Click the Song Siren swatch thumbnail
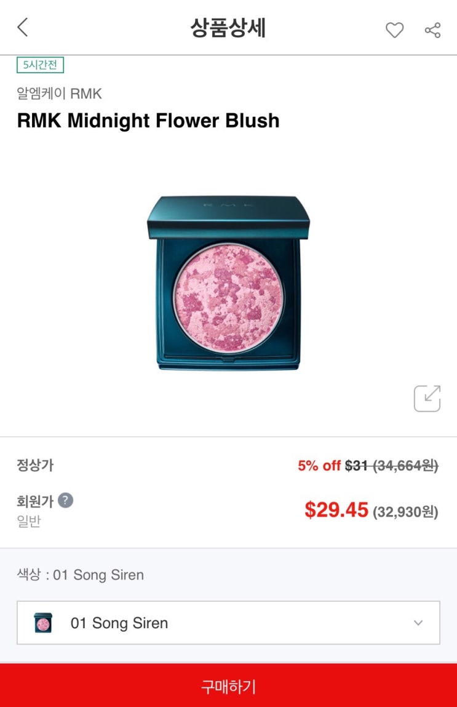457x707 pixels. 43,623
